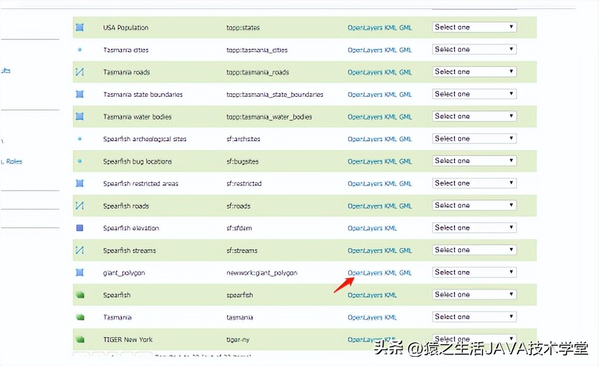The width and height of the screenshot is (599, 366).
Task: Open format dropdown for USA Population
Action: click(474, 27)
